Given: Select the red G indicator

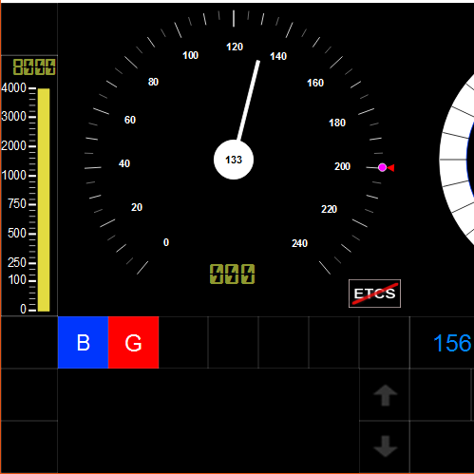Looking at the screenshot, I should [x=133, y=342].
